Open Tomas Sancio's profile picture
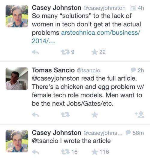 [17, 79]
